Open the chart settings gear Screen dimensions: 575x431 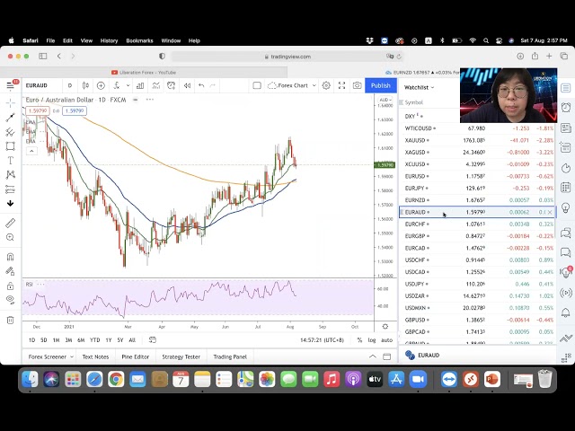[x=326, y=85]
